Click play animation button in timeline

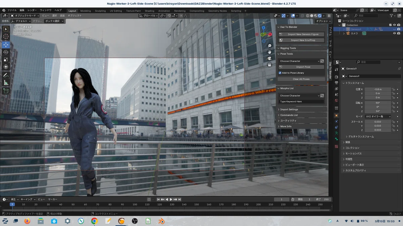(x=171, y=200)
